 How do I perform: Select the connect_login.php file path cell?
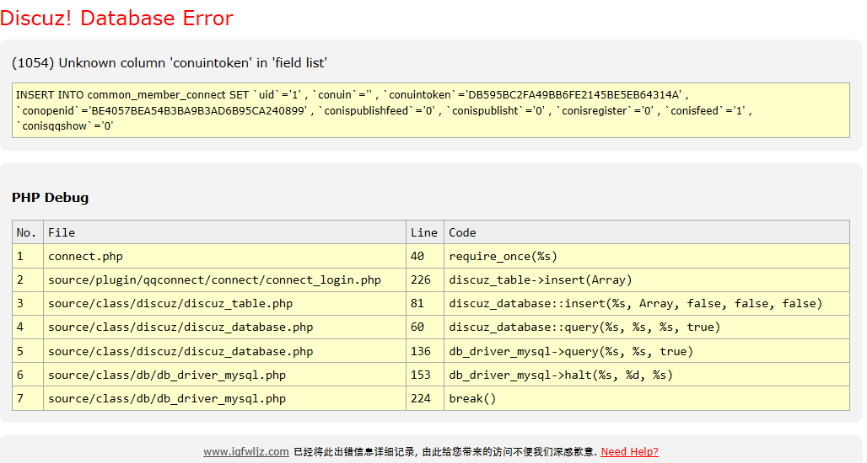coord(224,279)
